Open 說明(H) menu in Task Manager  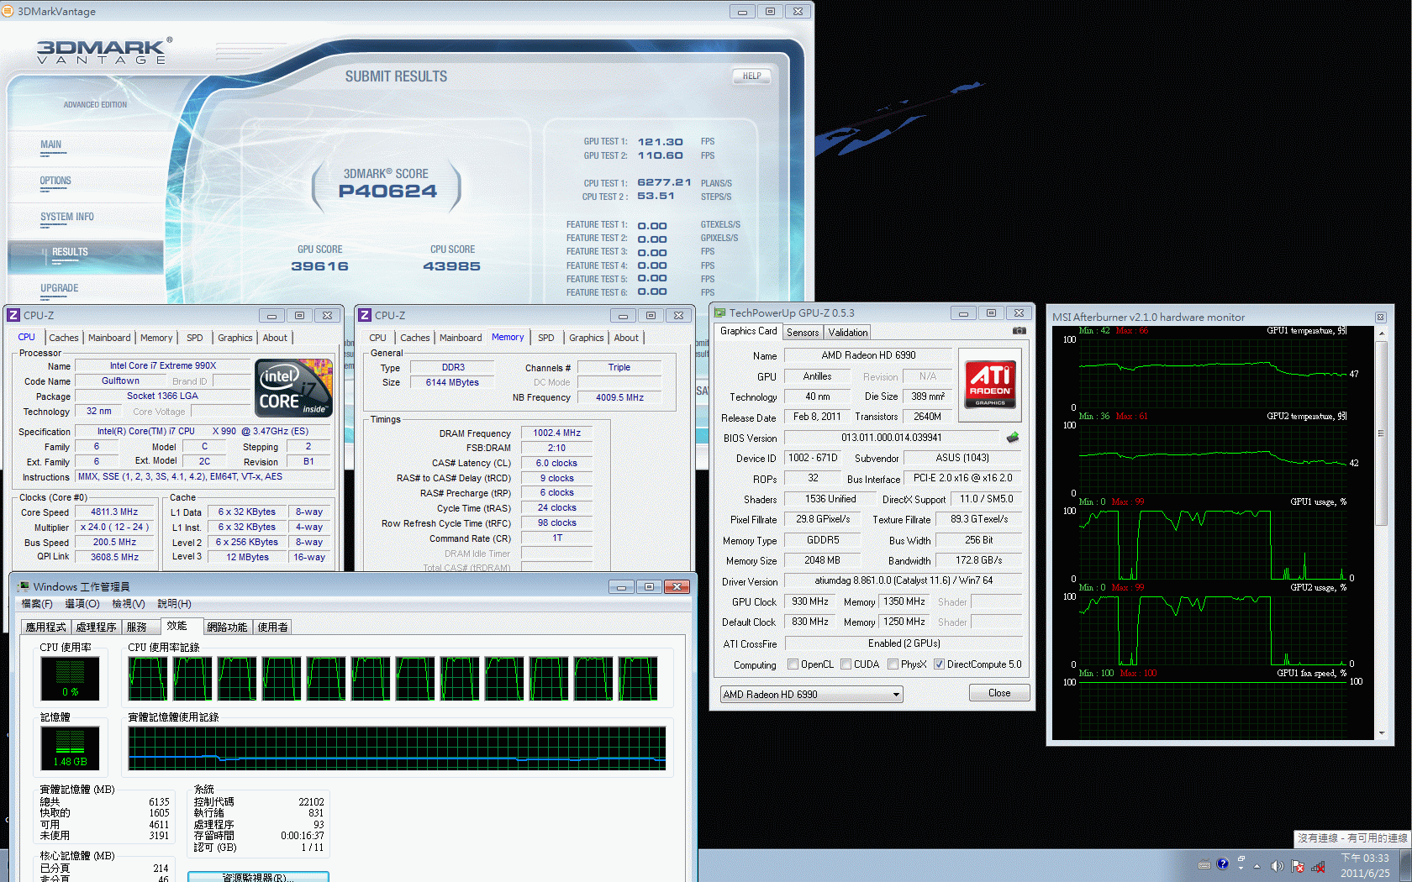click(174, 604)
